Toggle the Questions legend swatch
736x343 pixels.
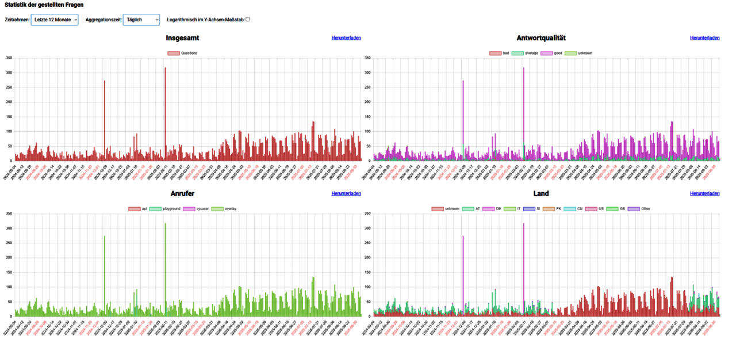[x=174, y=54]
